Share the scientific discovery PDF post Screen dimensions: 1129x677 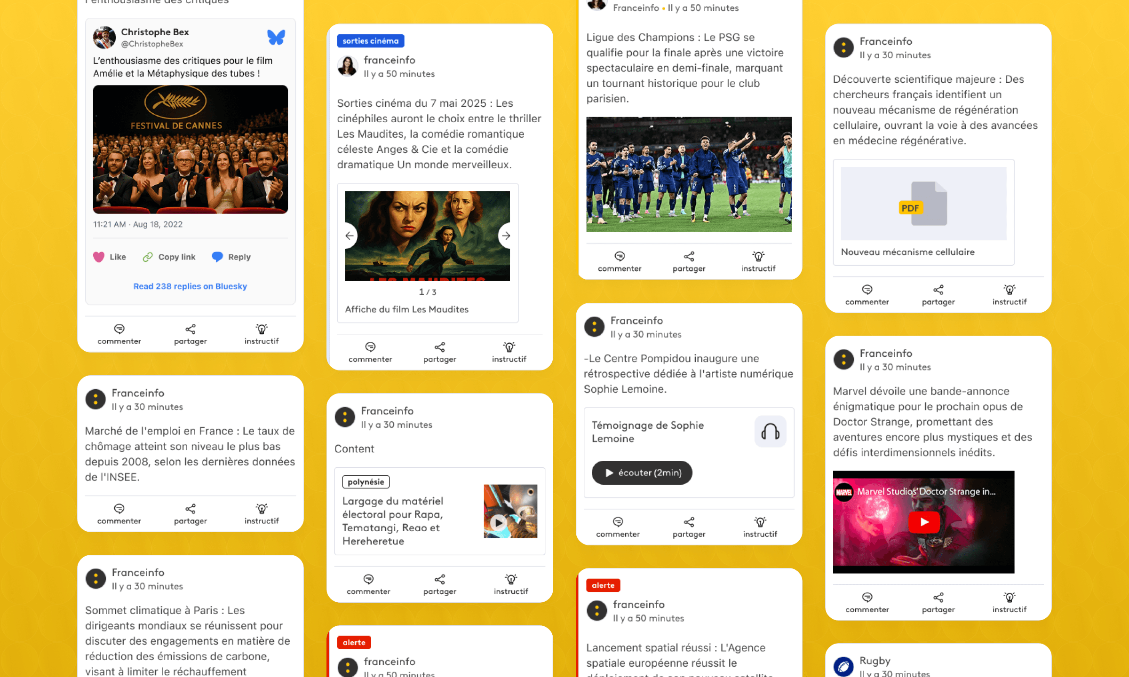[x=938, y=295]
